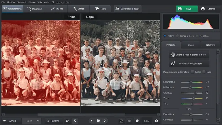Open the Ritocco menu in menu bar
Image resolution: width=222 pixels, height=125 pixels.
32,2
